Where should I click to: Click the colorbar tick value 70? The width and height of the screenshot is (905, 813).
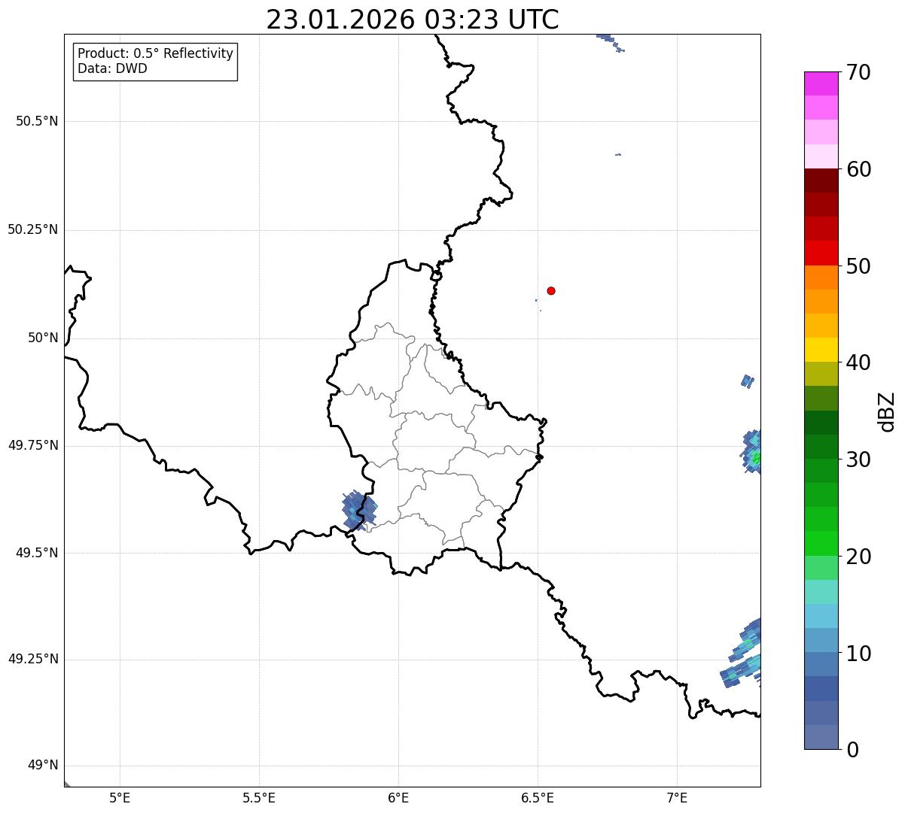point(858,72)
